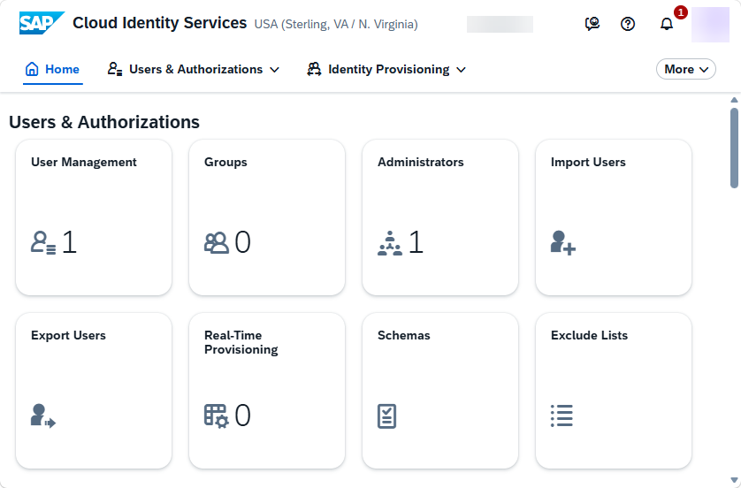Click the USA (Sterling, VA / N. Virginia) region text
Image resolution: width=741 pixels, height=488 pixels.
coord(336,24)
